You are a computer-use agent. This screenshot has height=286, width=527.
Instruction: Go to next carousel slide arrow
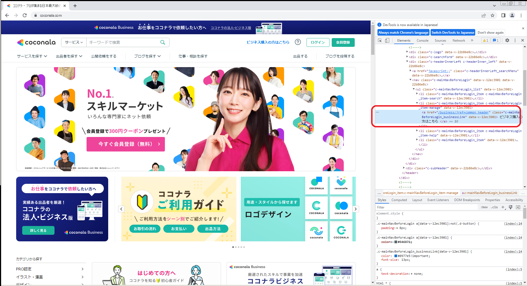356,209
